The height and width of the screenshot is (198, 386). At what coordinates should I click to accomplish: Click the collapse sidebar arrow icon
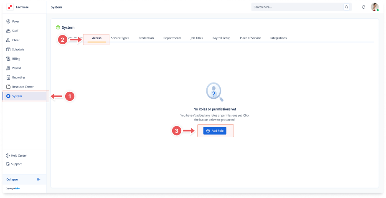coord(39,179)
